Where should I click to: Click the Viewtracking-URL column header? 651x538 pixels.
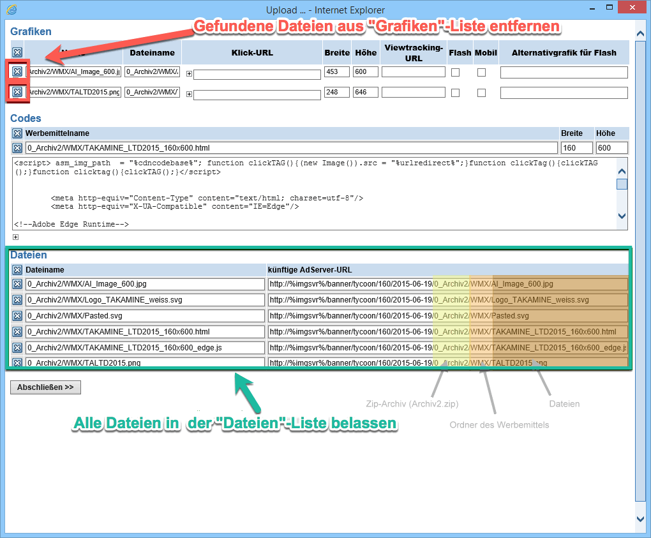414,53
